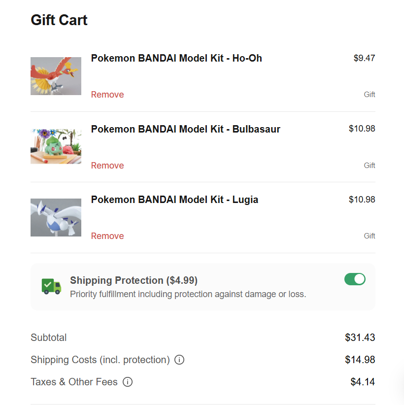Open the Ho-Oh product thumbnail
This screenshot has width=404, height=405.
point(56,76)
